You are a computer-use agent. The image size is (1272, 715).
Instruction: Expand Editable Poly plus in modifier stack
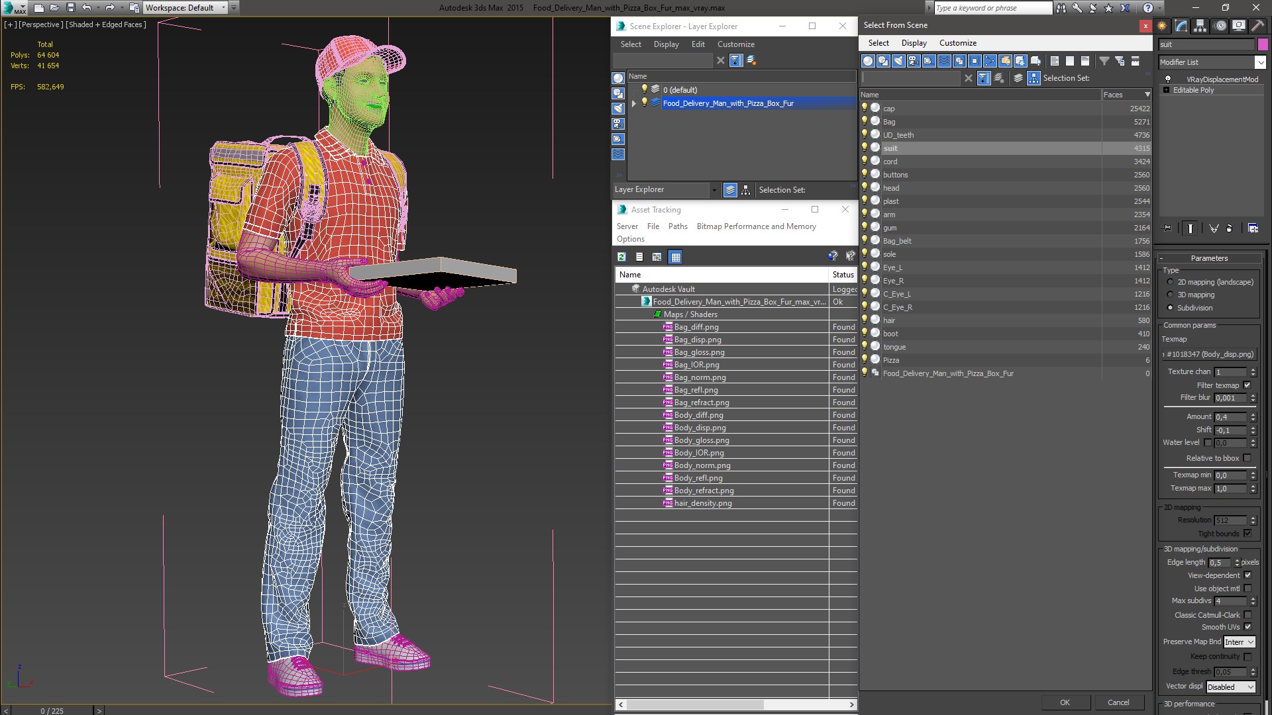coord(1167,90)
